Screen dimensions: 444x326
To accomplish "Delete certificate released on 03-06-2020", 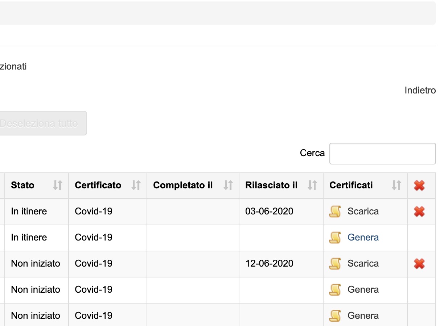I will pyautogui.click(x=419, y=212).
